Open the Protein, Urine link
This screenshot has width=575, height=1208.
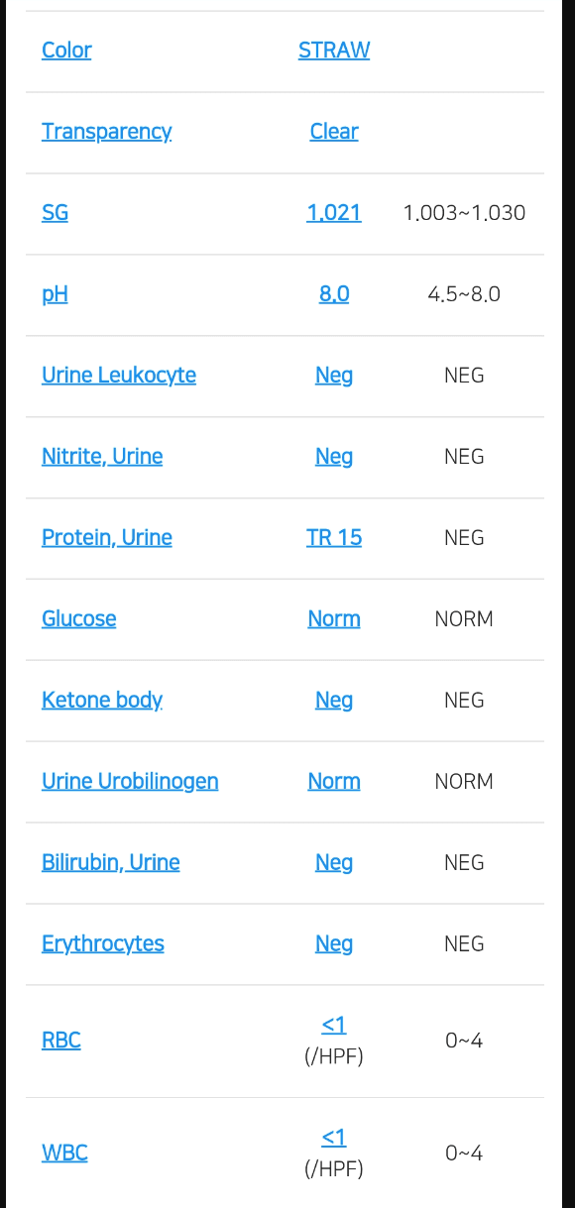point(107,538)
